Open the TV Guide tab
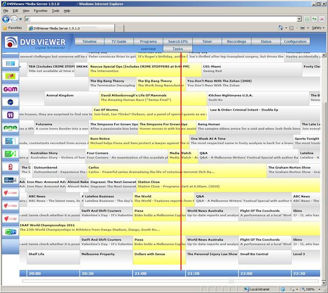This screenshot has width=328, height=293. click(119, 42)
